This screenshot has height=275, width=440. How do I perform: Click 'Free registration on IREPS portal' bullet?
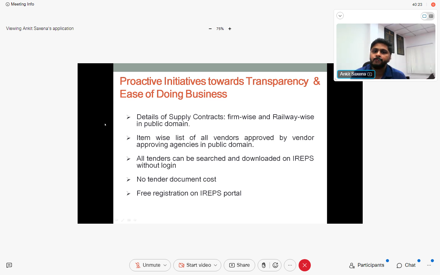(189, 193)
